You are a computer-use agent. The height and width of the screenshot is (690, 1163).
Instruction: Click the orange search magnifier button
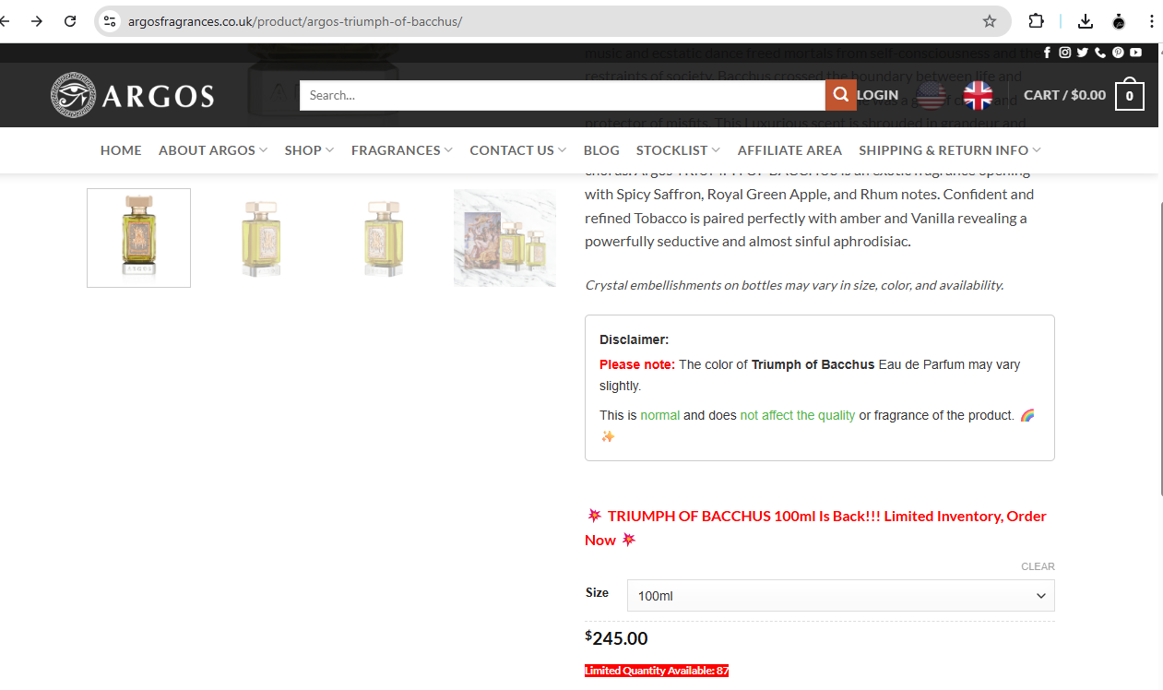(x=840, y=95)
